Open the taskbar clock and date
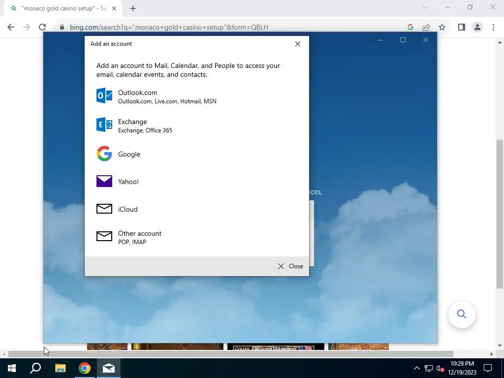 point(462,368)
